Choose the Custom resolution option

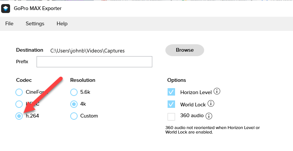tap(74, 116)
